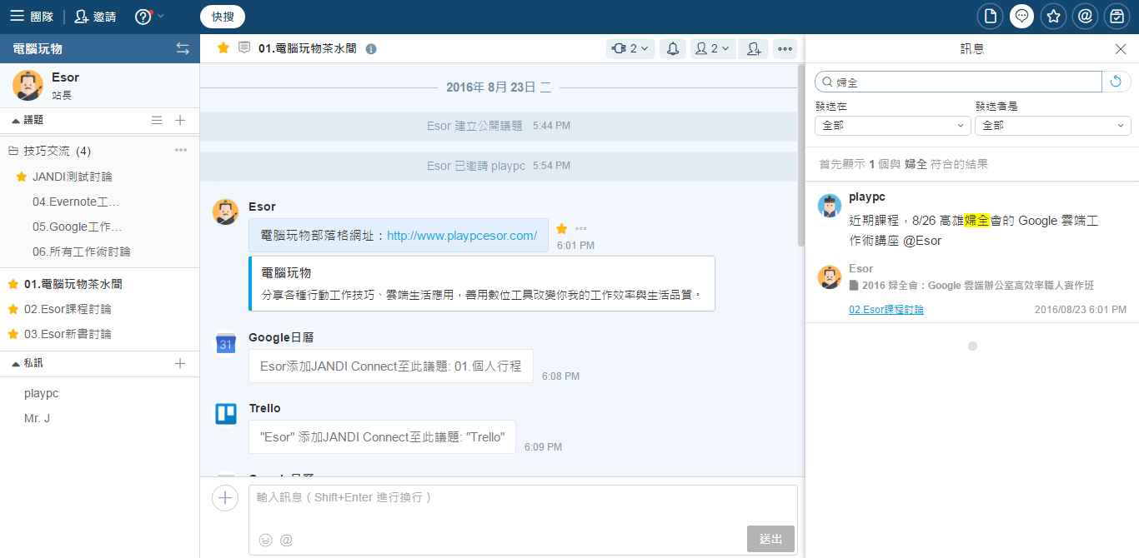Collapse the 技巧交流 (4) folder

[x=50, y=151]
